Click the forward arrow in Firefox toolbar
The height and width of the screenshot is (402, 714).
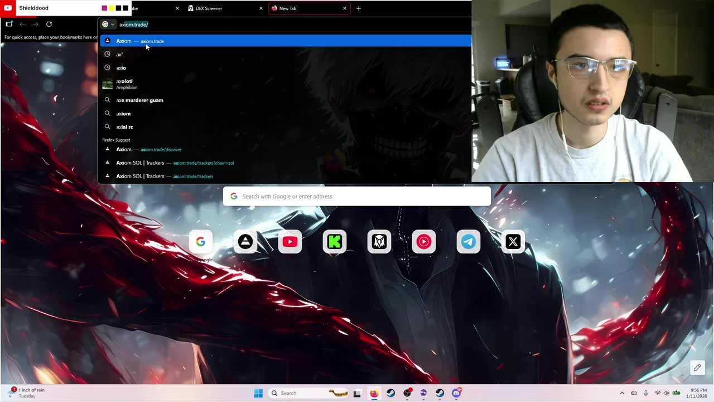(x=36, y=24)
